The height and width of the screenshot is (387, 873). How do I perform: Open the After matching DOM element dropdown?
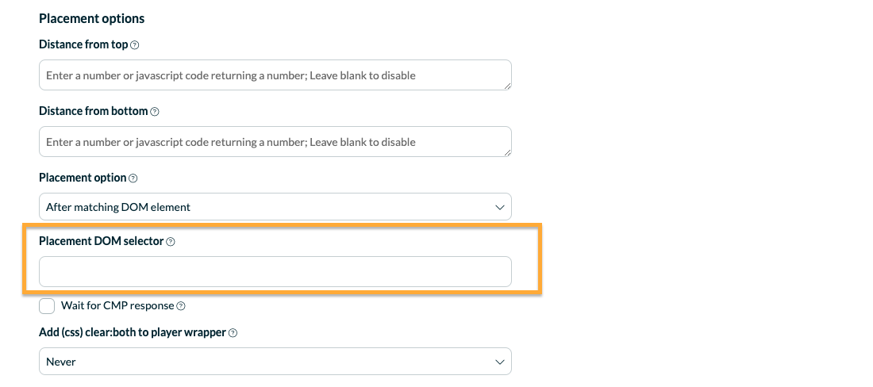[275, 207]
